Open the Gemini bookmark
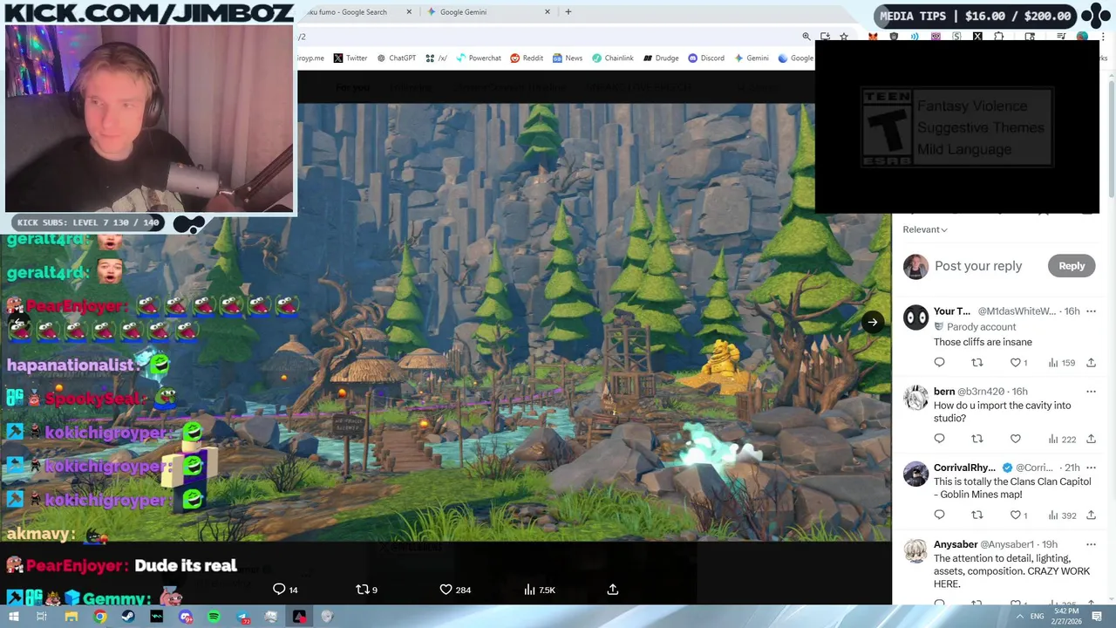 752,58
